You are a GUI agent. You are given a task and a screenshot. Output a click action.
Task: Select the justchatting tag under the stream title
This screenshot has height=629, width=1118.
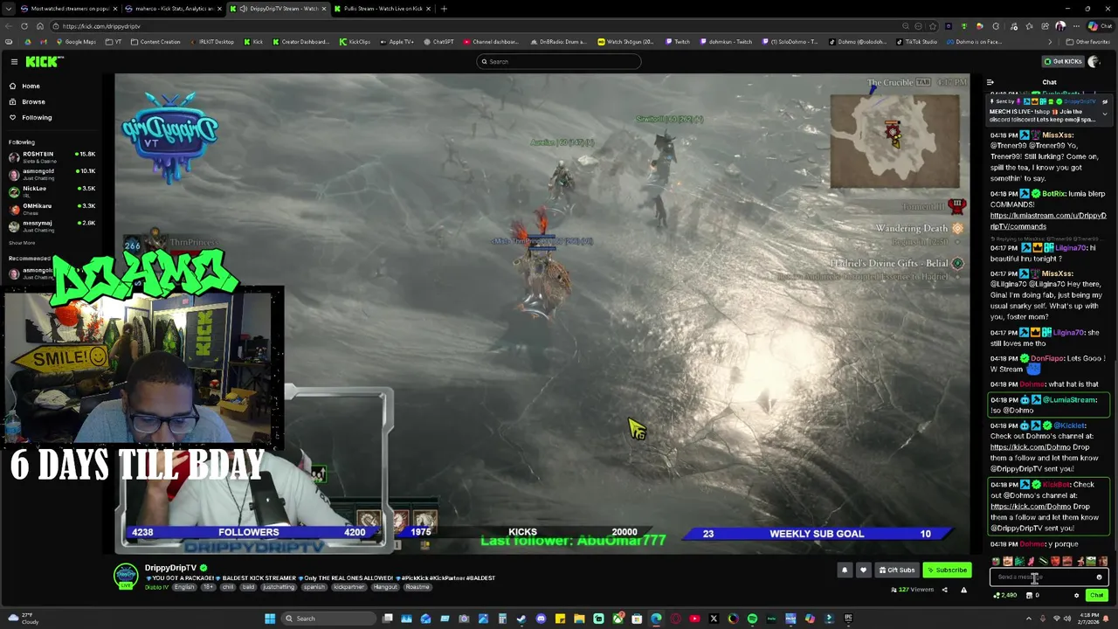279,587
